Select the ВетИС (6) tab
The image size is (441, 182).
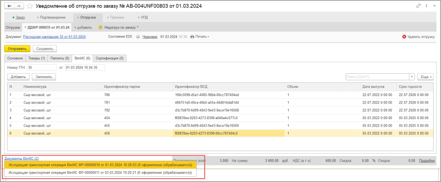83,58
